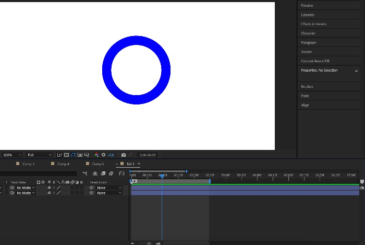
Task: Open the Full resolution dropdown
Action: (x=39, y=155)
